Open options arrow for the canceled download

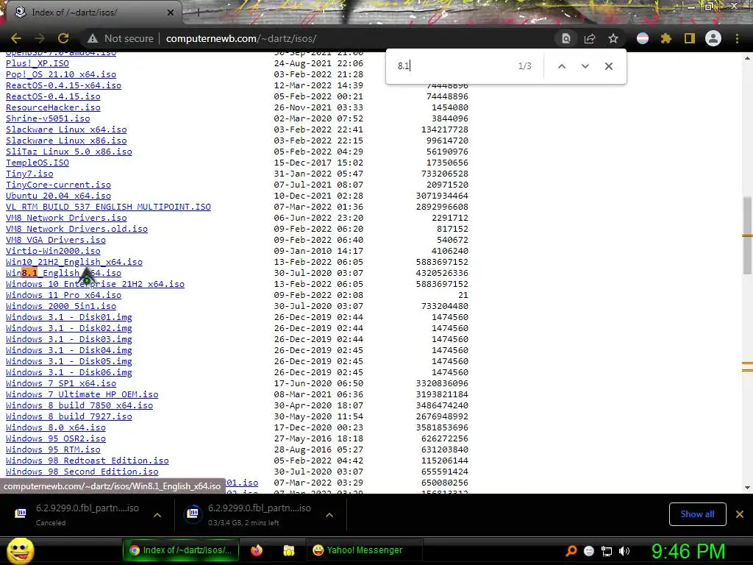click(157, 514)
